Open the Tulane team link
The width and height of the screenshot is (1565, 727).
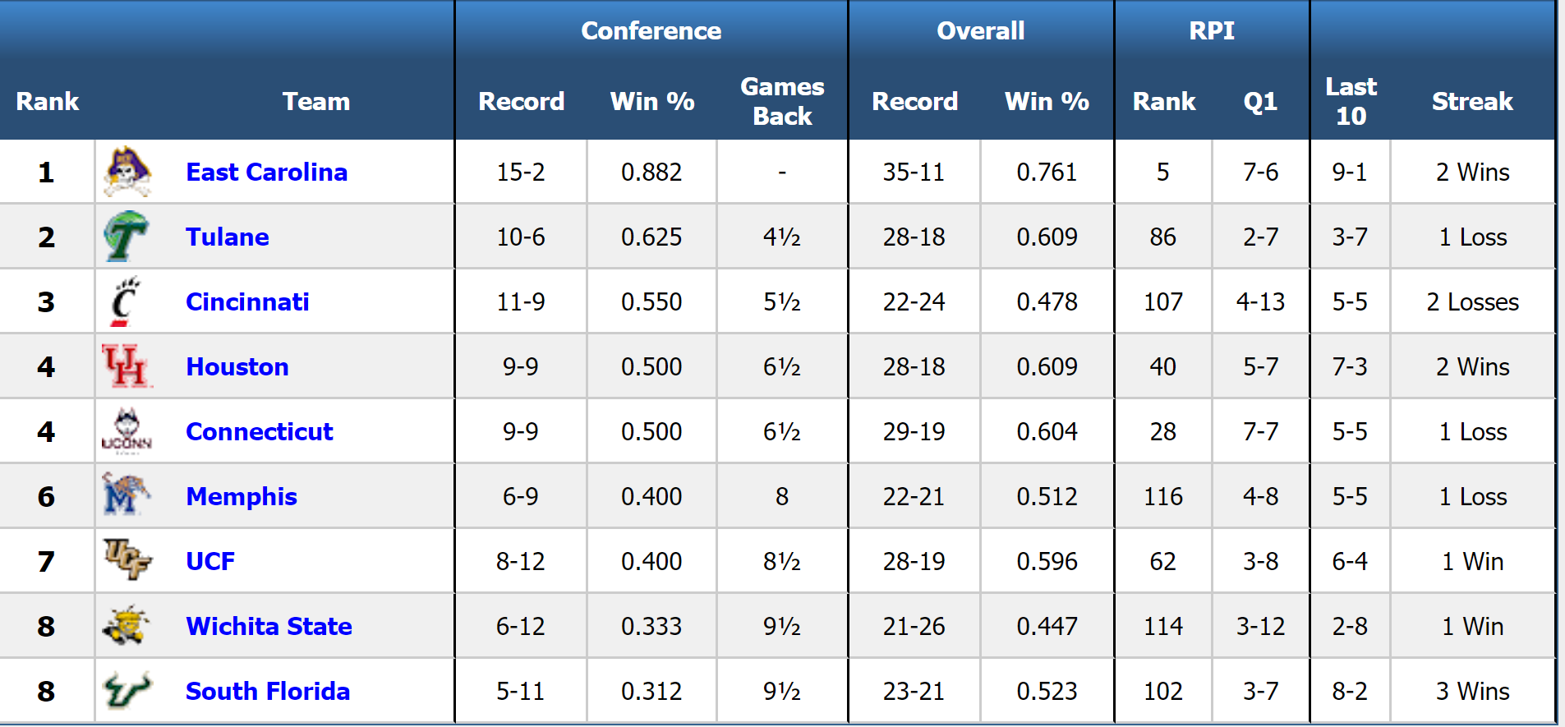(x=227, y=237)
